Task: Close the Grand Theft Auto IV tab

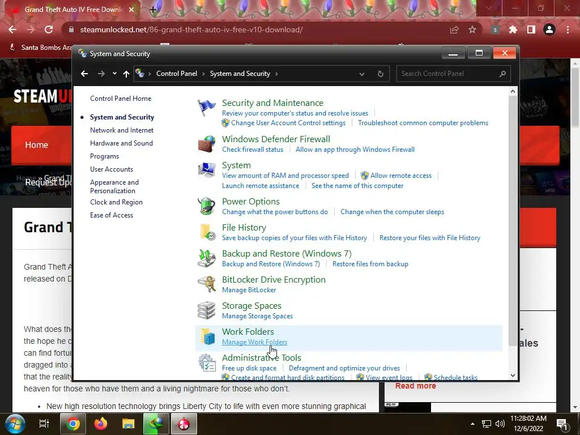Action: point(131,10)
